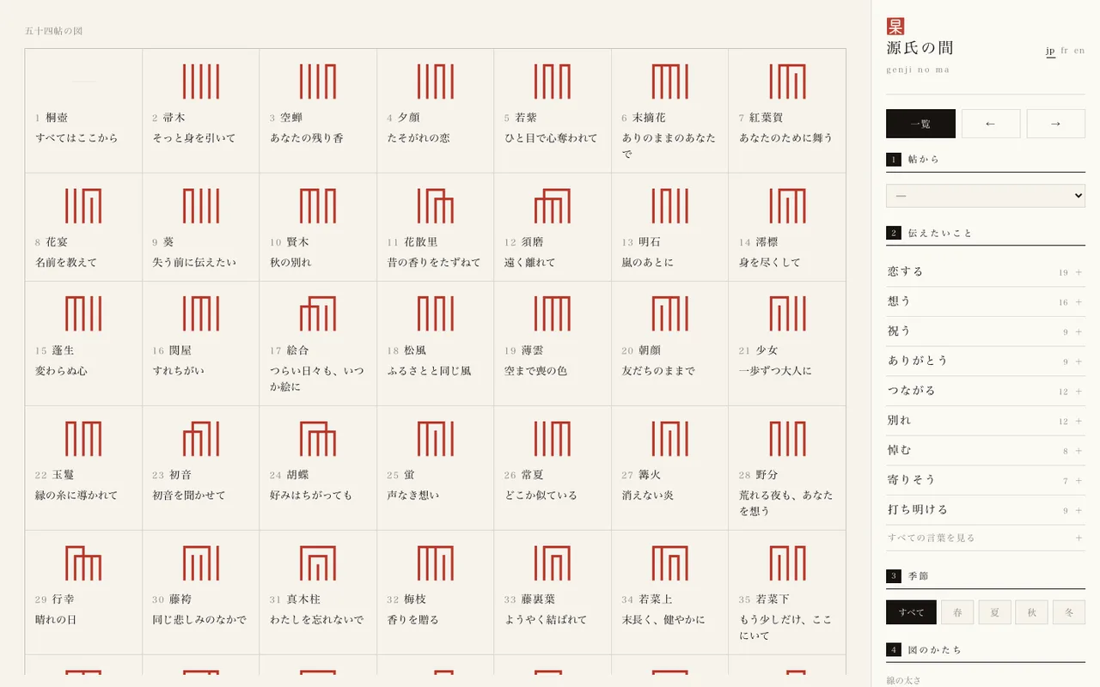
Task: Switch language to fr
Action: click(x=1064, y=51)
